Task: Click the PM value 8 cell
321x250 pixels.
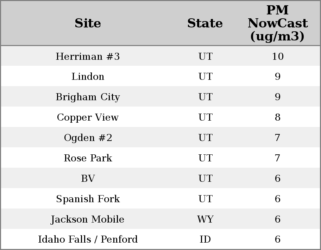Action: coord(277,117)
